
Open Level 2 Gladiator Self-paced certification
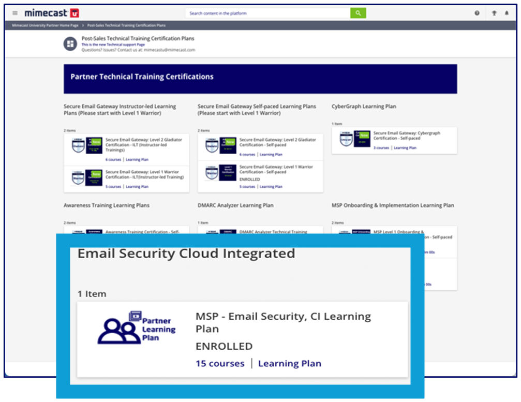(x=277, y=142)
